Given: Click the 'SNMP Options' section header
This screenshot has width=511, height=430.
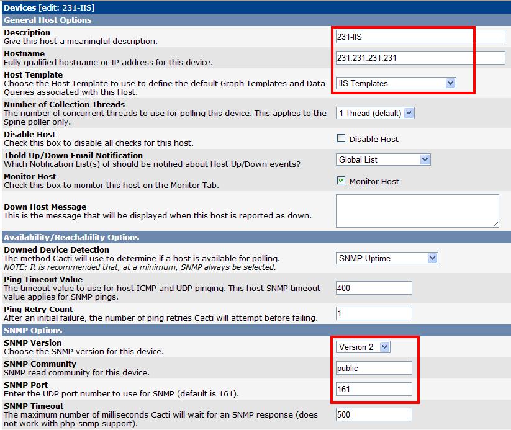Looking at the screenshot, I should tap(33, 330).
